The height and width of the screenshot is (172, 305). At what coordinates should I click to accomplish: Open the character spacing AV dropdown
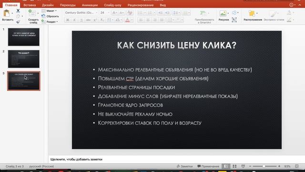point(110,20)
